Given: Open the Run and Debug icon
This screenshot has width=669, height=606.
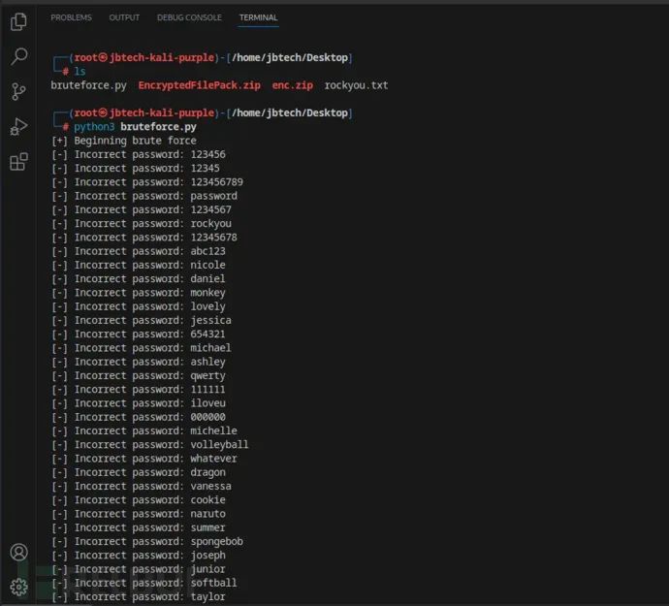Looking at the screenshot, I should pos(18,126).
